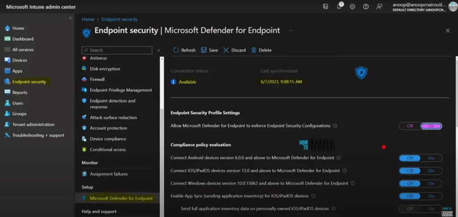Click the Discard X icon
This screenshot has height=217, width=458.
(226, 50)
